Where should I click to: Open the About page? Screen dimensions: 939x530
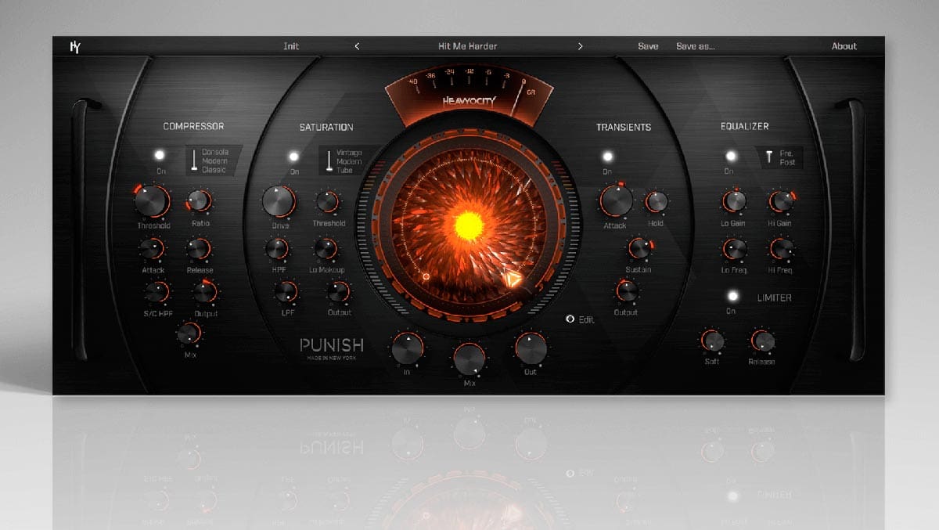pyautogui.click(x=844, y=46)
